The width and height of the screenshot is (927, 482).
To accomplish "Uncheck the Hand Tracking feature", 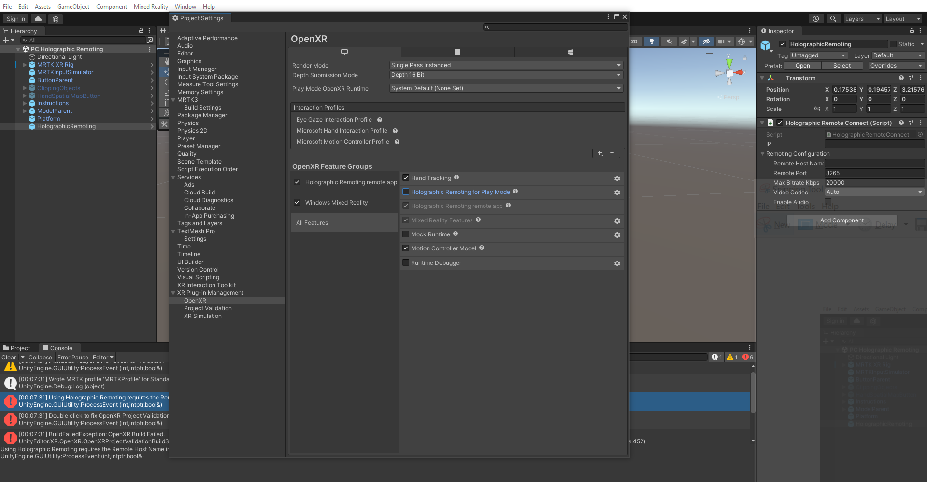I will click(x=406, y=178).
